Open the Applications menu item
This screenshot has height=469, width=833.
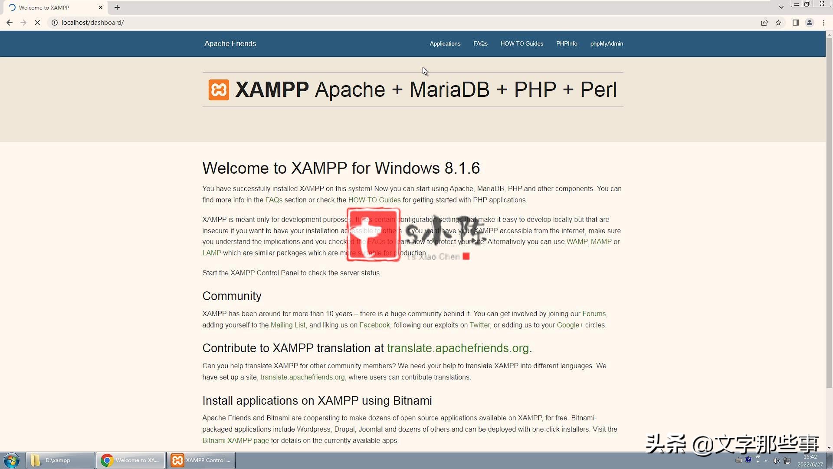coord(445,43)
